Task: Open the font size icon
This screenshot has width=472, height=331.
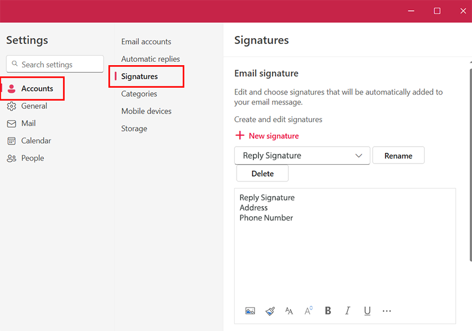Action: 308,311
